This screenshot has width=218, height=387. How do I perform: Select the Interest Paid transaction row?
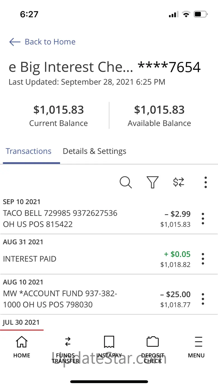84,259
